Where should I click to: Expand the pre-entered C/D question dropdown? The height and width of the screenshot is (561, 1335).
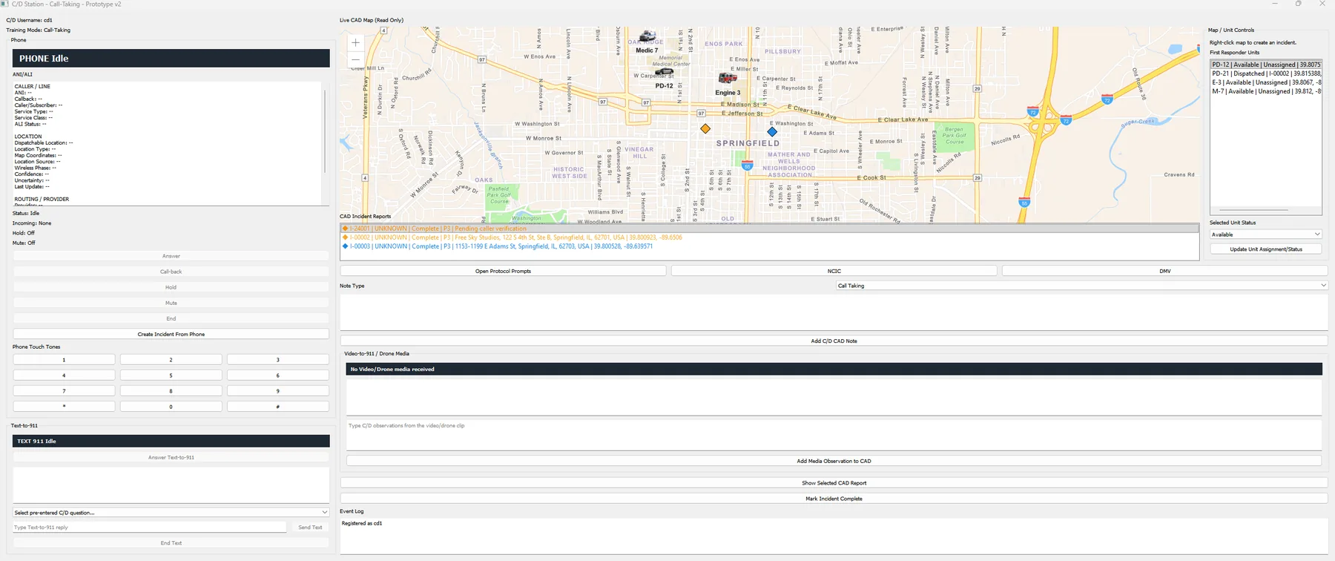(171, 513)
